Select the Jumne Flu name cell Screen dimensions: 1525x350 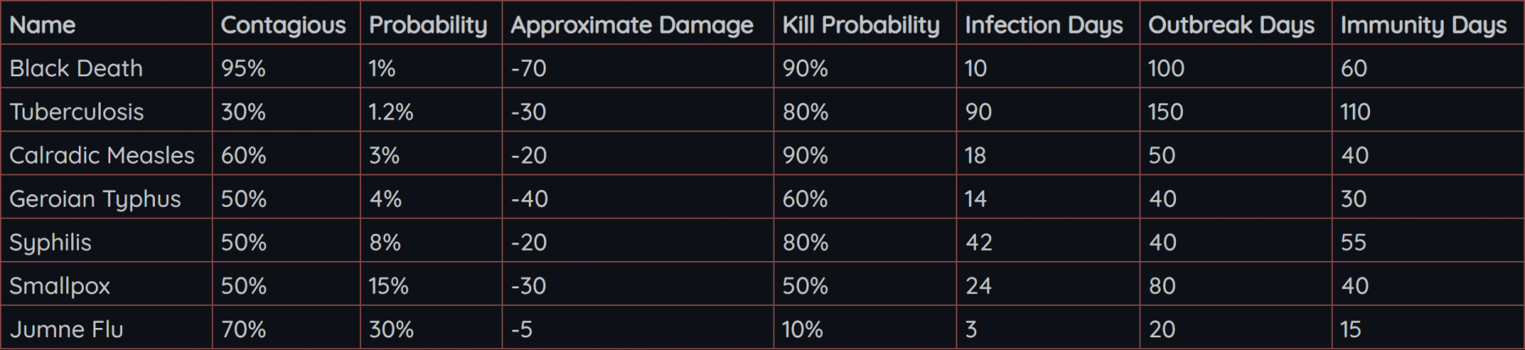[x=66, y=329]
